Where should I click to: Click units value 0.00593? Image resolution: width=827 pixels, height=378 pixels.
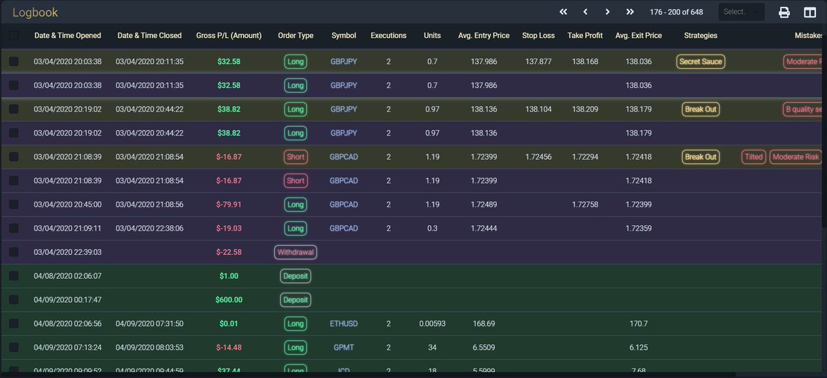(x=432, y=324)
